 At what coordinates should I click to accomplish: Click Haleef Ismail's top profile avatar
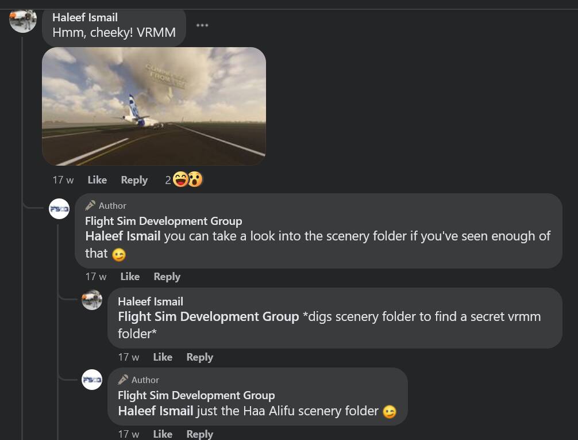[x=23, y=20]
